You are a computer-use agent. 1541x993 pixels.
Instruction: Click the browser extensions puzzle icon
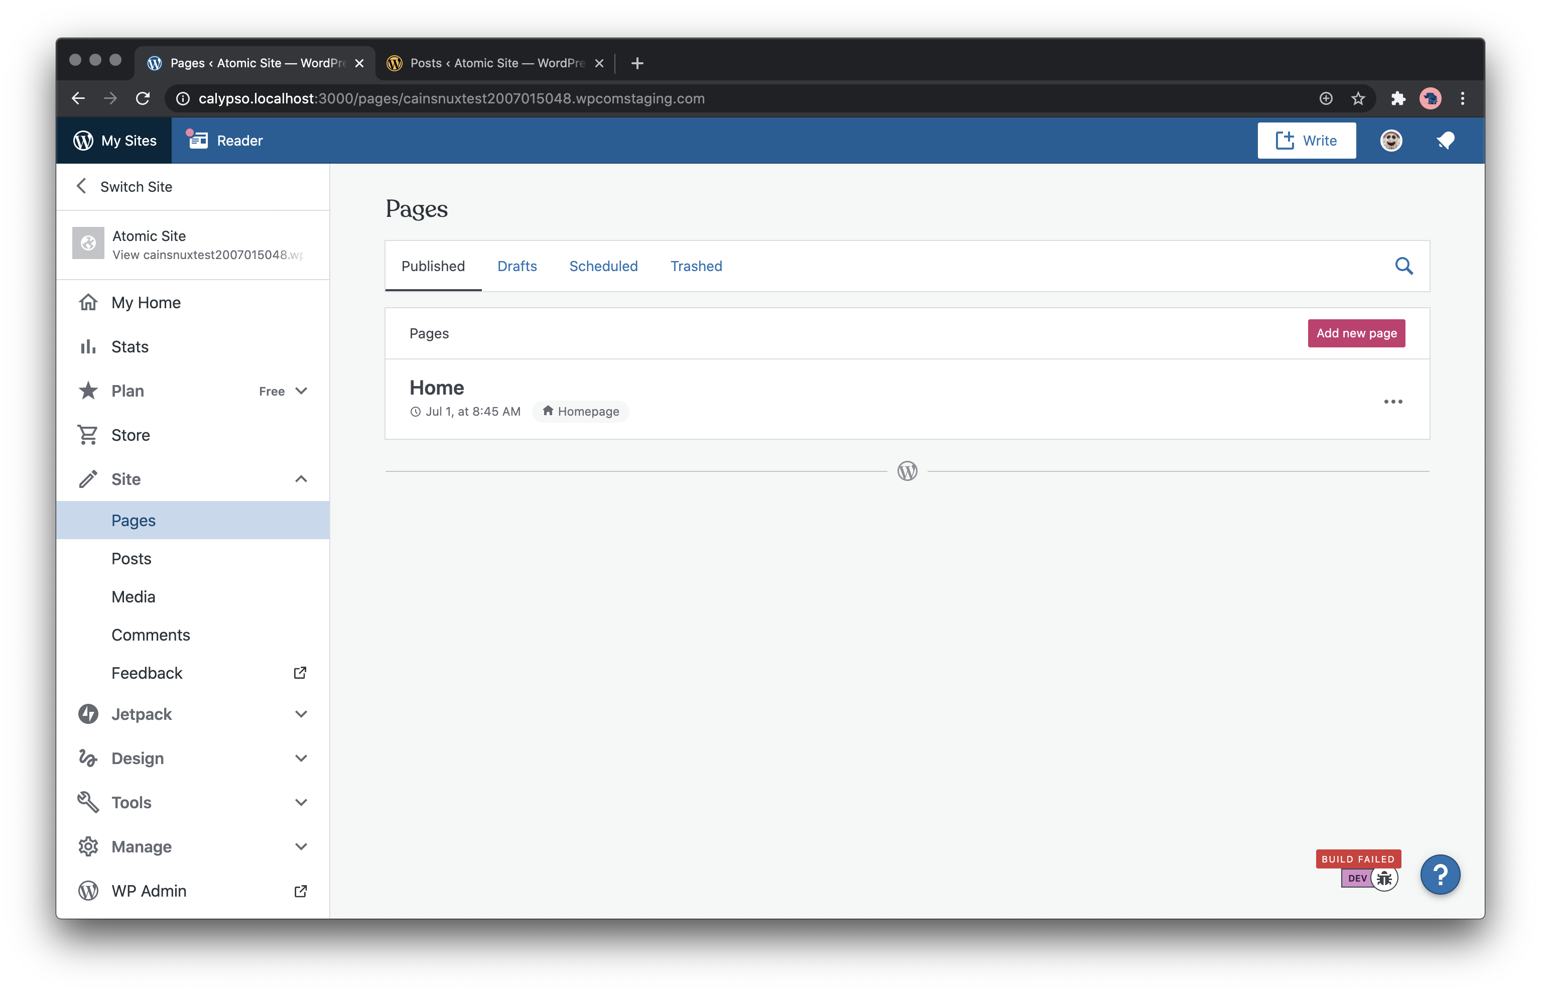pos(1398,99)
